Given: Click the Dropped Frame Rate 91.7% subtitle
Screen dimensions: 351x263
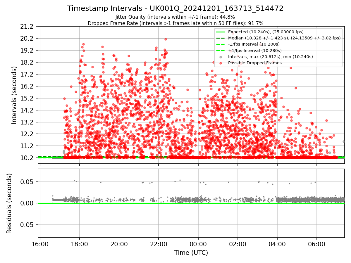Looking at the screenshot, I should (175, 23).
